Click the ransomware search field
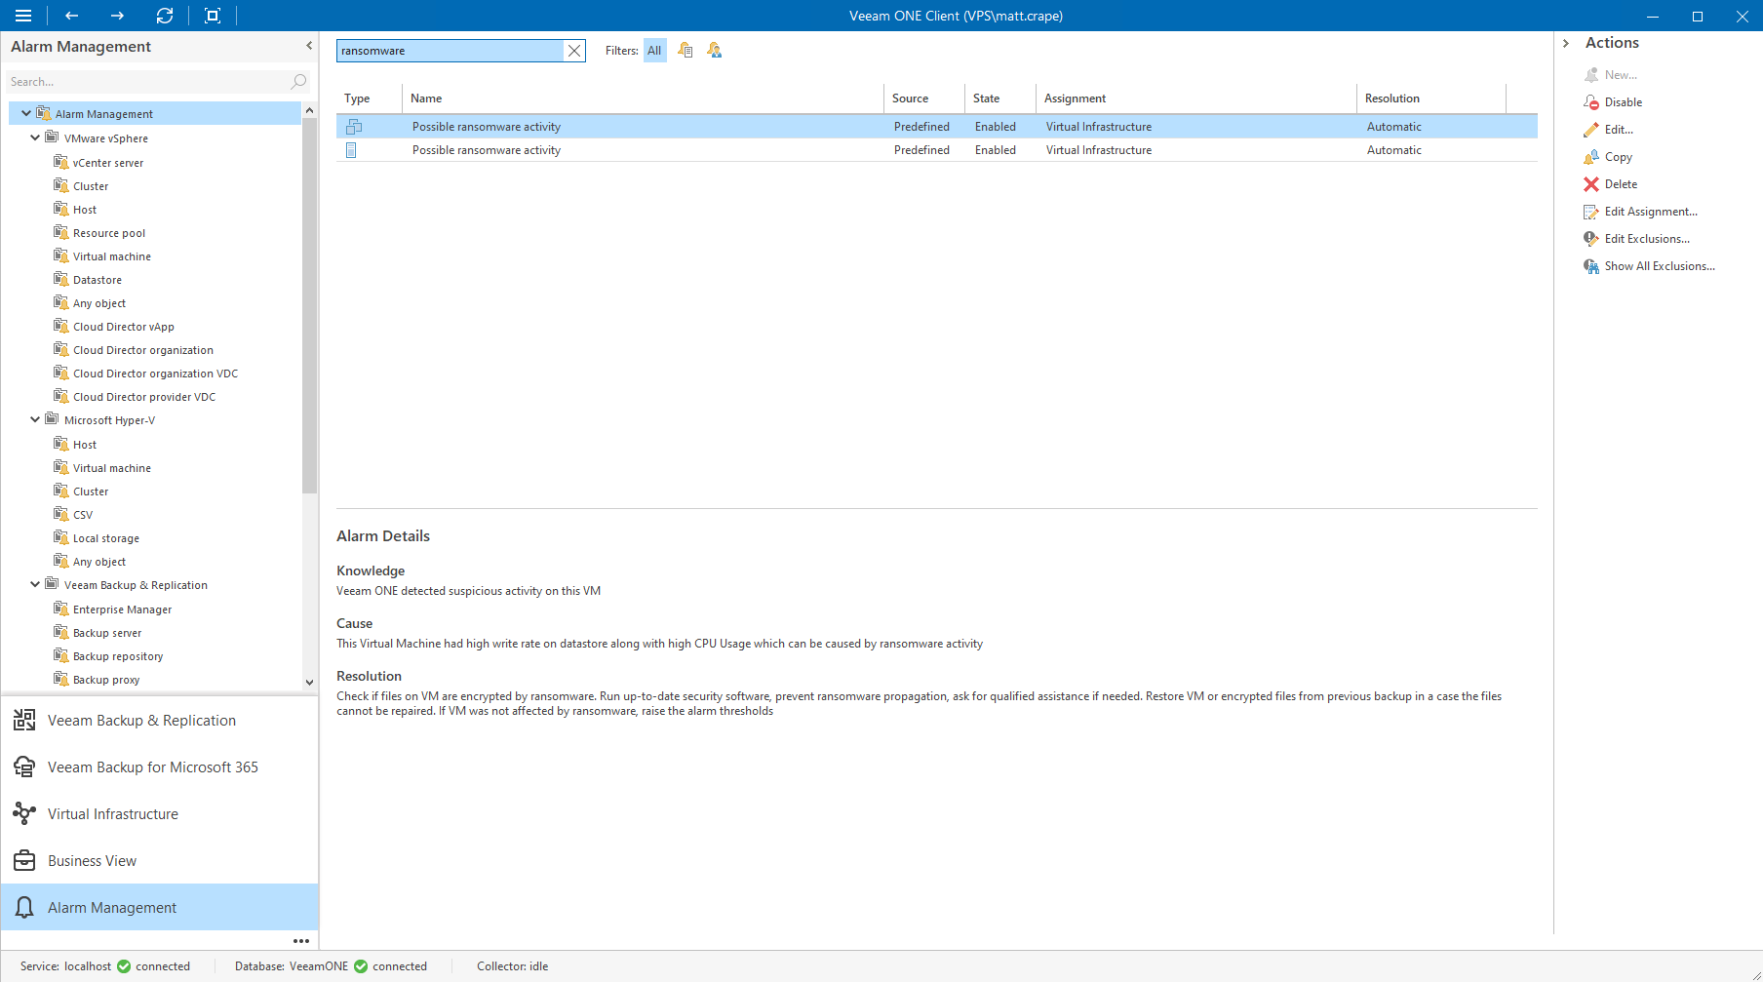The image size is (1763, 983). [x=451, y=51]
